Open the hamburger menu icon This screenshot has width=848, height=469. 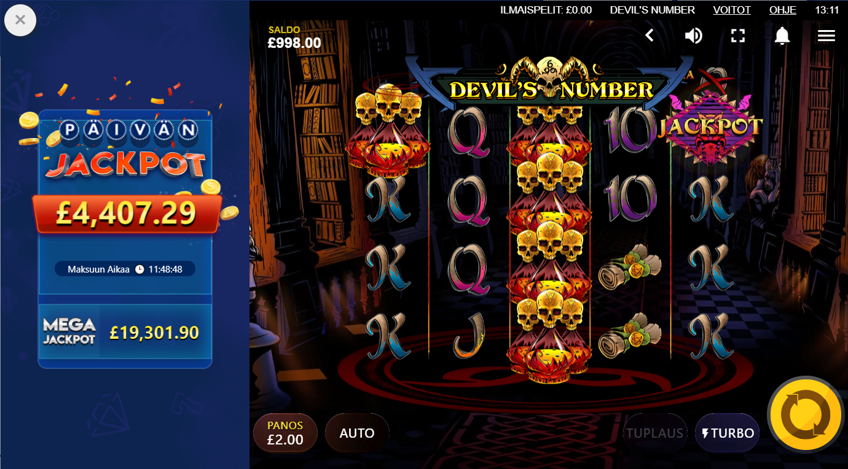(826, 36)
